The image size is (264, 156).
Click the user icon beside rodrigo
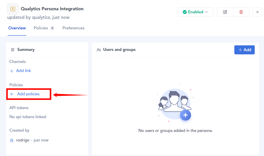(x=12, y=140)
